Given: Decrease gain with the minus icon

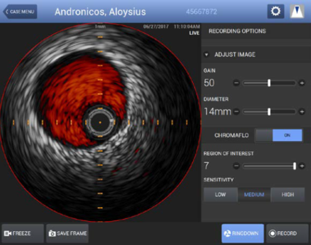Looking at the screenshot, I should (x=236, y=83).
